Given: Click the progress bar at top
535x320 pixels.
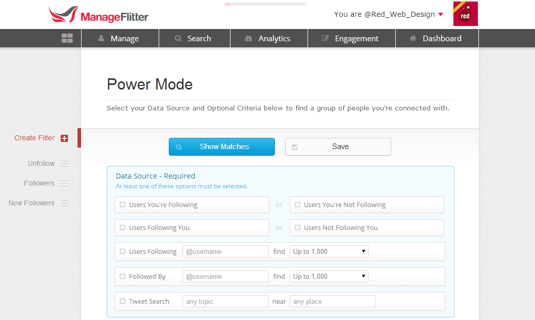Looking at the screenshot, I should coord(265,4).
